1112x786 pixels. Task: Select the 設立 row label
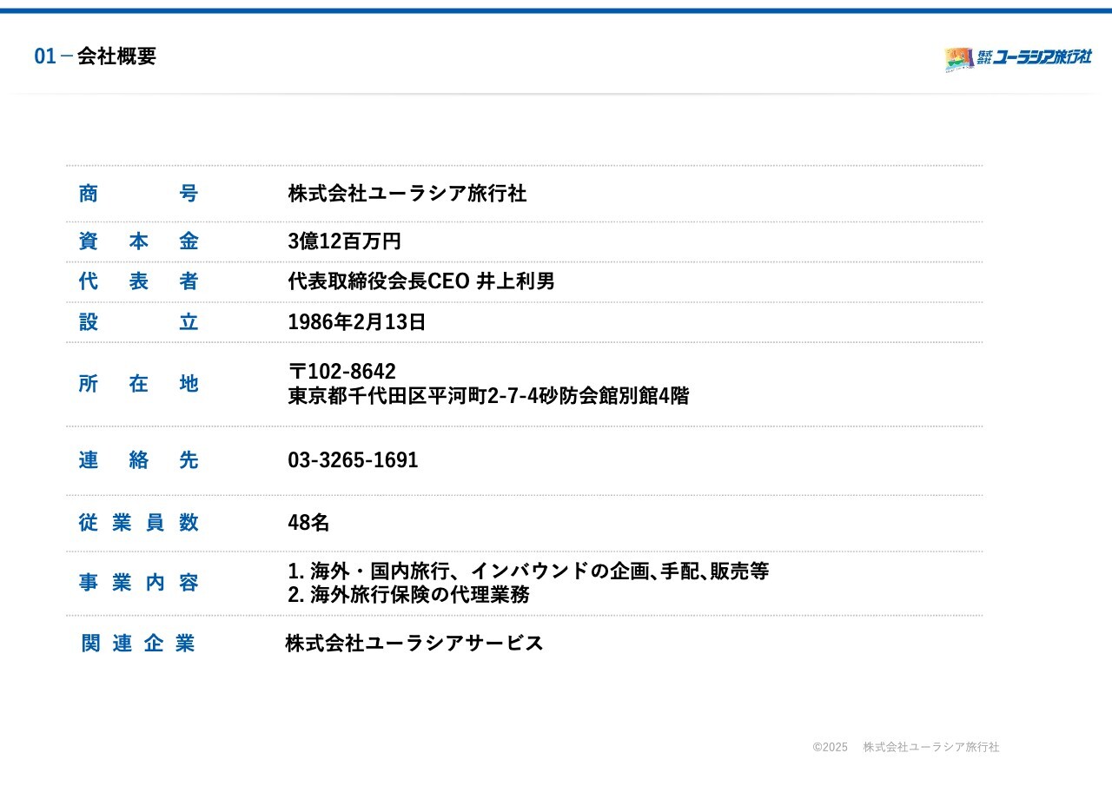(x=138, y=322)
